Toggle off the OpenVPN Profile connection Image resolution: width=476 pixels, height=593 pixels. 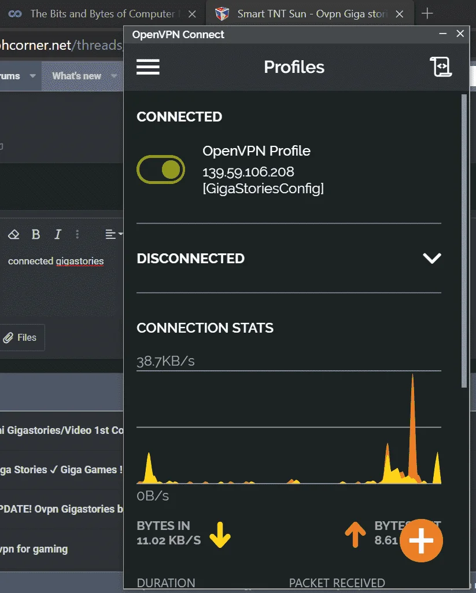[161, 170]
